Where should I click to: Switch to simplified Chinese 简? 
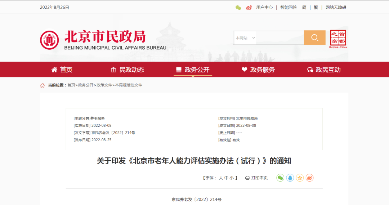[x=304, y=7]
